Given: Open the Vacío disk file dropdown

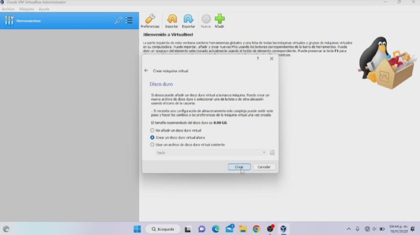Looking at the screenshot, I should (211, 152).
